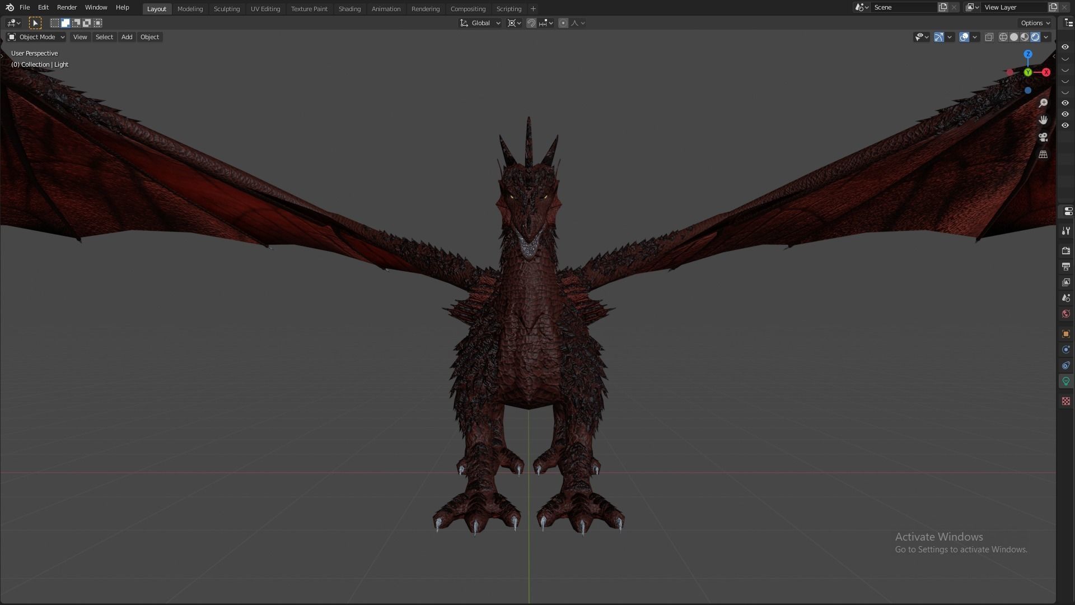1075x605 pixels.
Task: Open the viewport Object menu
Action: pos(149,37)
